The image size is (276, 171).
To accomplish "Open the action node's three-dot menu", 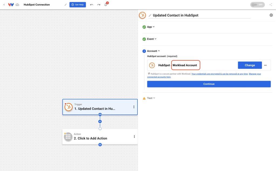I will point(134,137).
